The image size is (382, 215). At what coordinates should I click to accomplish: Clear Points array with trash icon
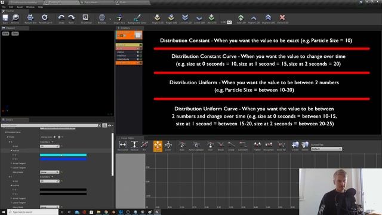(x=59, y=137)
